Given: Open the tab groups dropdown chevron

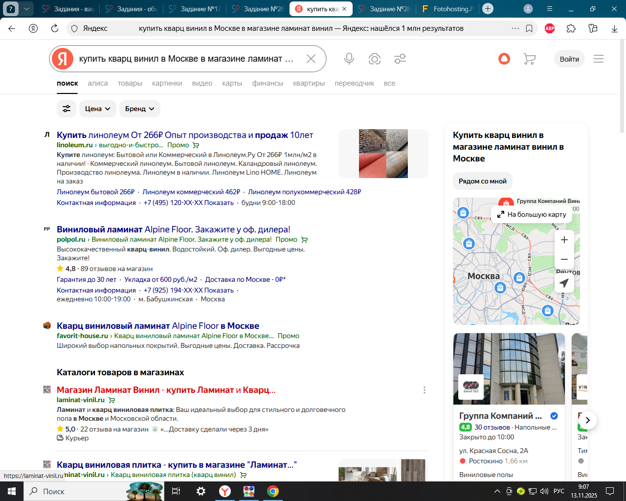Looking at the screenshot, I should [x=27, y=9].
